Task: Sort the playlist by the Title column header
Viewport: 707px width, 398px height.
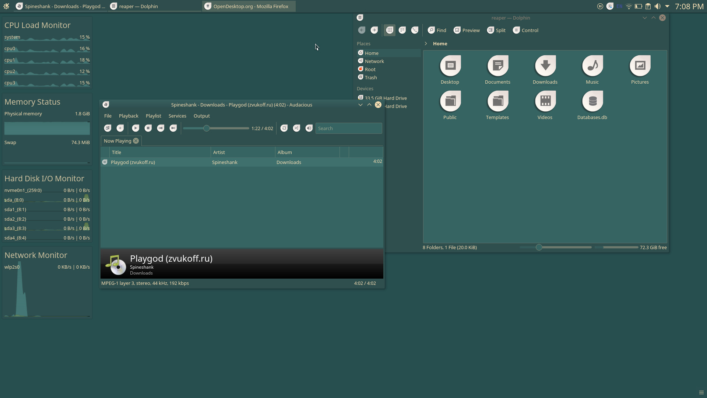Action: (x=160, y=152)
